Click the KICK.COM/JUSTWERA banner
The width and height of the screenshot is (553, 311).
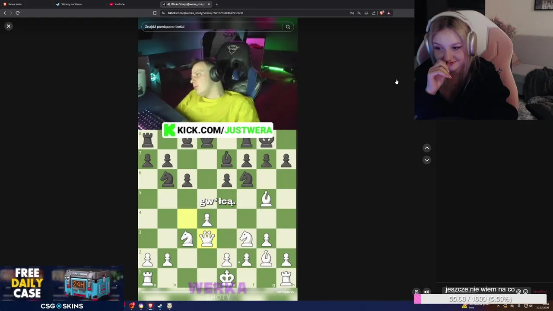pos(218,130)
